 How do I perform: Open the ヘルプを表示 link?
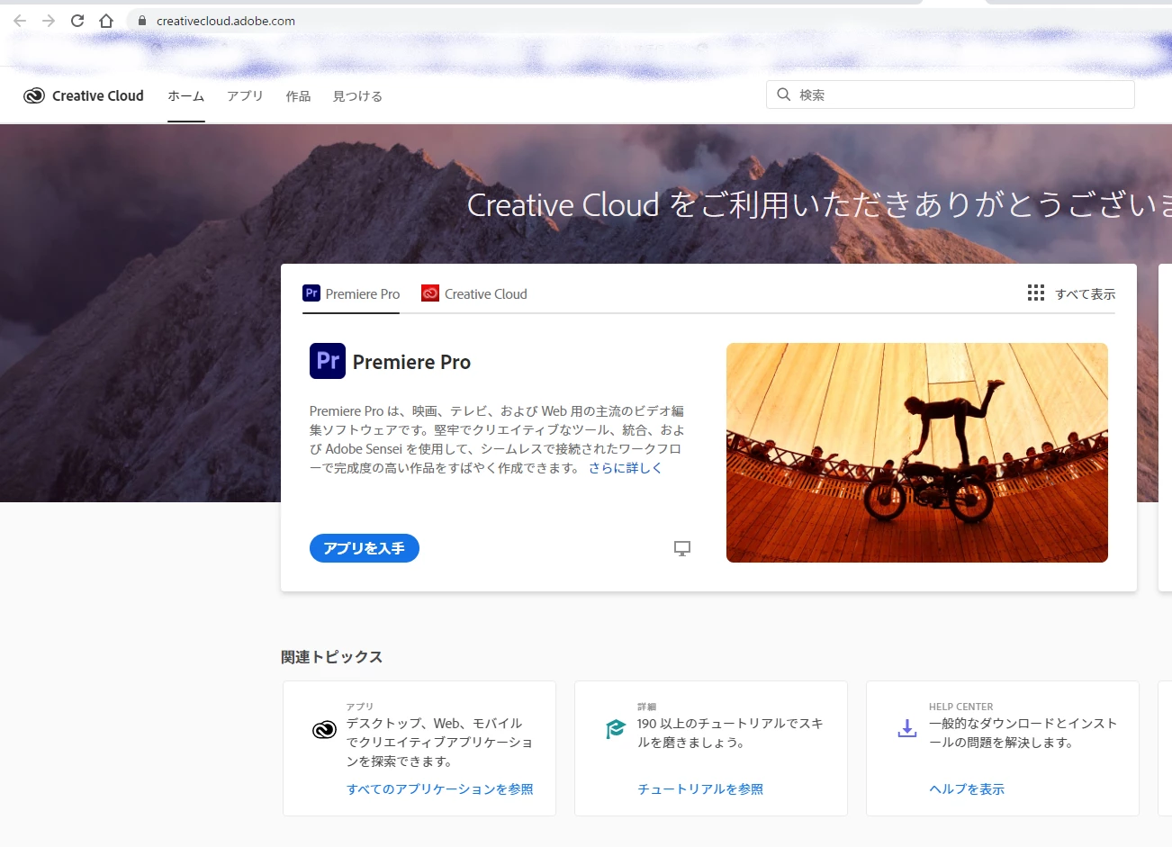coord(967,789)
